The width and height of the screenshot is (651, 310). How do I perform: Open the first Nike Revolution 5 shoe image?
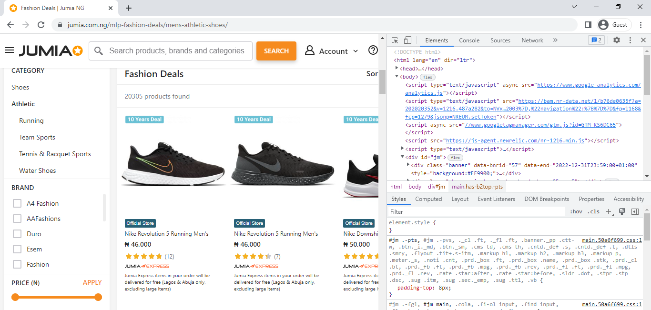[173, 164]
